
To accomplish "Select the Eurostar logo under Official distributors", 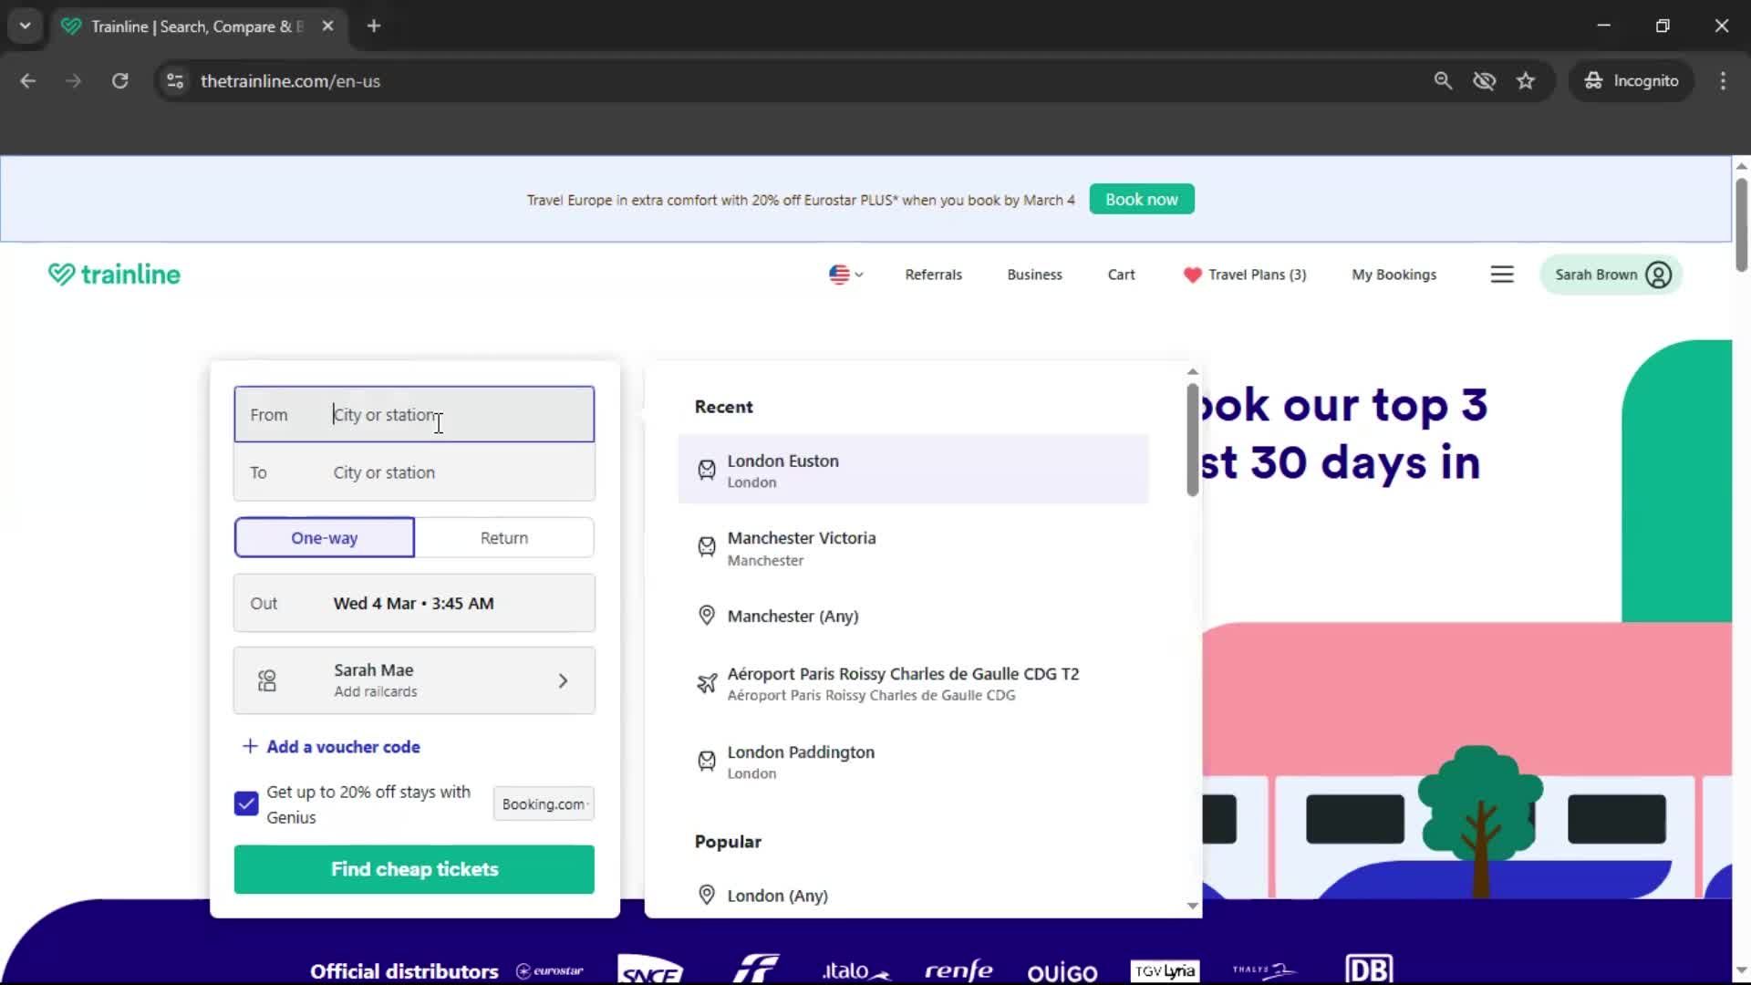I will coord(549,971).
